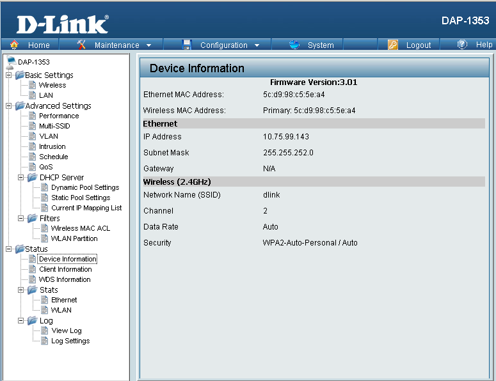
Task: Click the D-Link logo
Action: point(63,24)
